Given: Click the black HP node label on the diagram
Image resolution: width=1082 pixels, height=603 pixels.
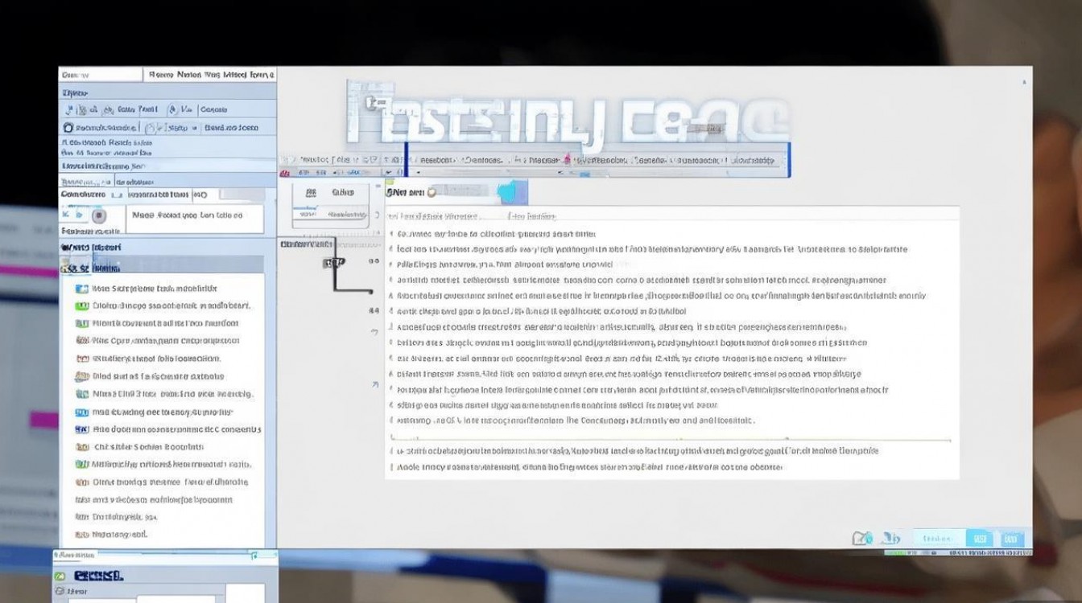Looking at the screenshot, I should tap(333, 262).
